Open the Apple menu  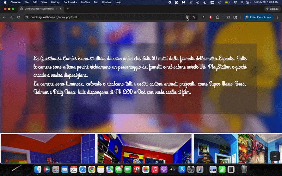pos(5,2)
